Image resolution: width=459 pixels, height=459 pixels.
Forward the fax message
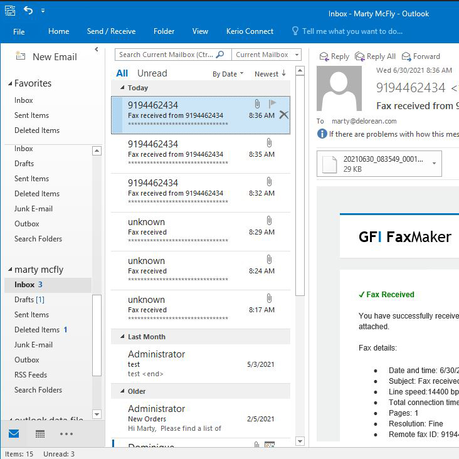pos(421,56)
